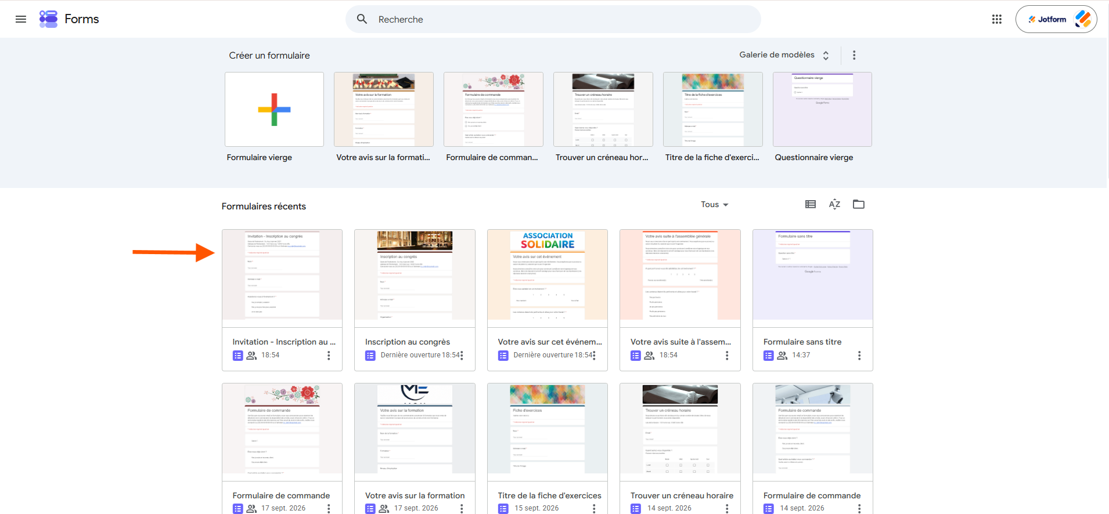1109x514 pixels.
Task: Create a Formulaire vierge
Action: click(x=274, y=109)
